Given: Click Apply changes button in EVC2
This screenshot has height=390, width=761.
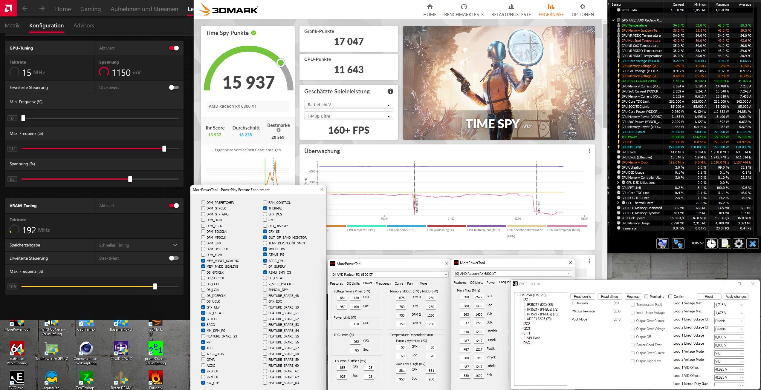Looking at the screenshot, I should point(736,296).
